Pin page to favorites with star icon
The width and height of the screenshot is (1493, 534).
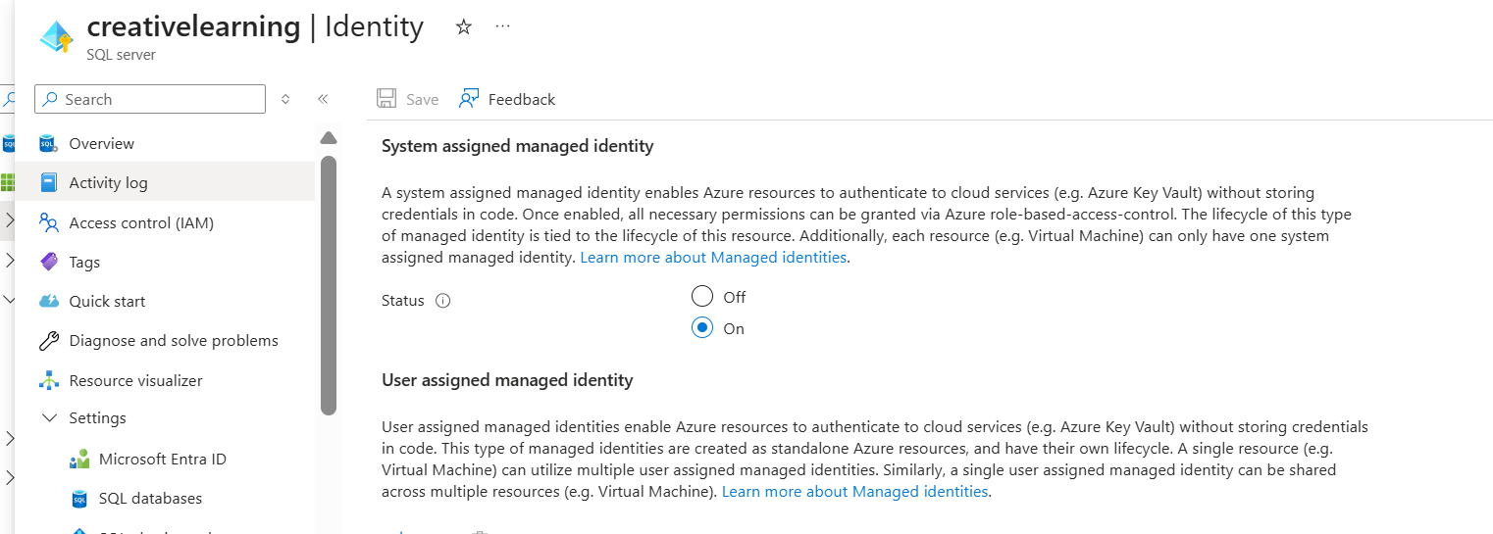coord(464,27)
